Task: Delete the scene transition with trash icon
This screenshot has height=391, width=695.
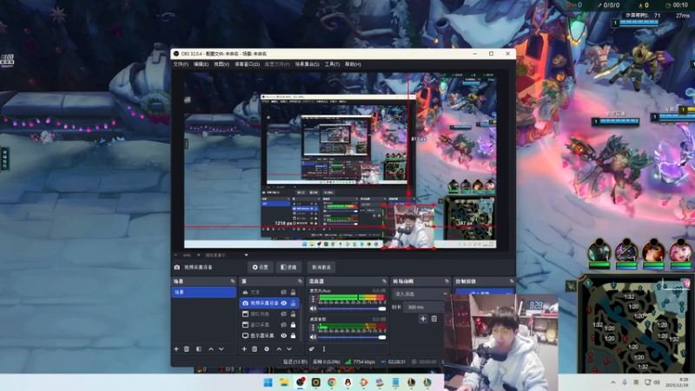Action: click(x=434, y=319)
